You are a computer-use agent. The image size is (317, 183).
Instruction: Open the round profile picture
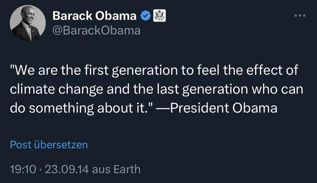[28, 23]
